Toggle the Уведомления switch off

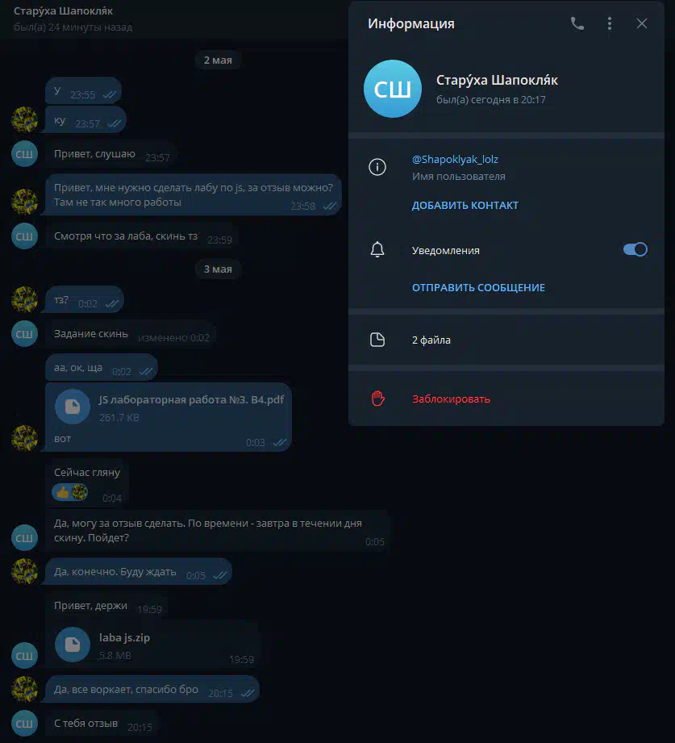635,250
